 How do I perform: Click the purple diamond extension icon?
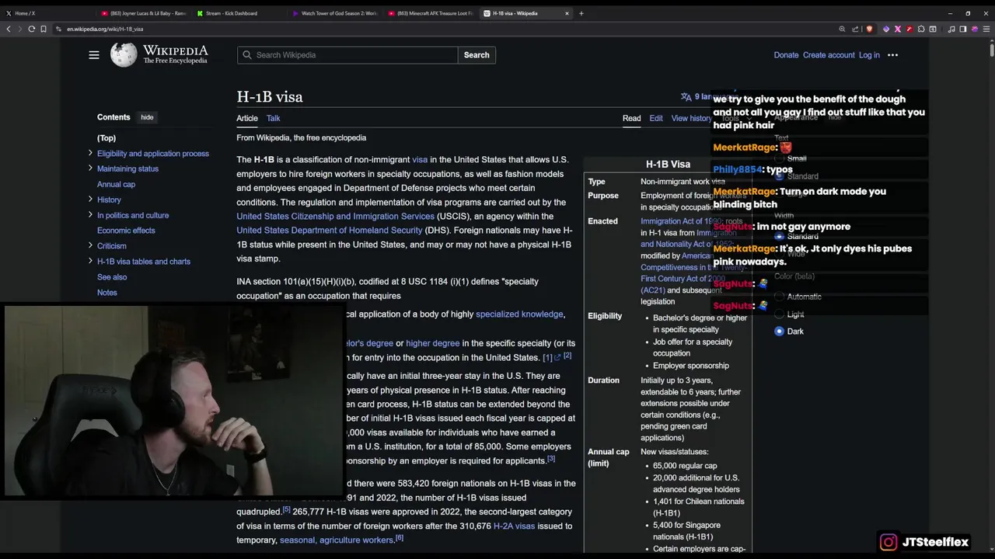tap(885, 29)
